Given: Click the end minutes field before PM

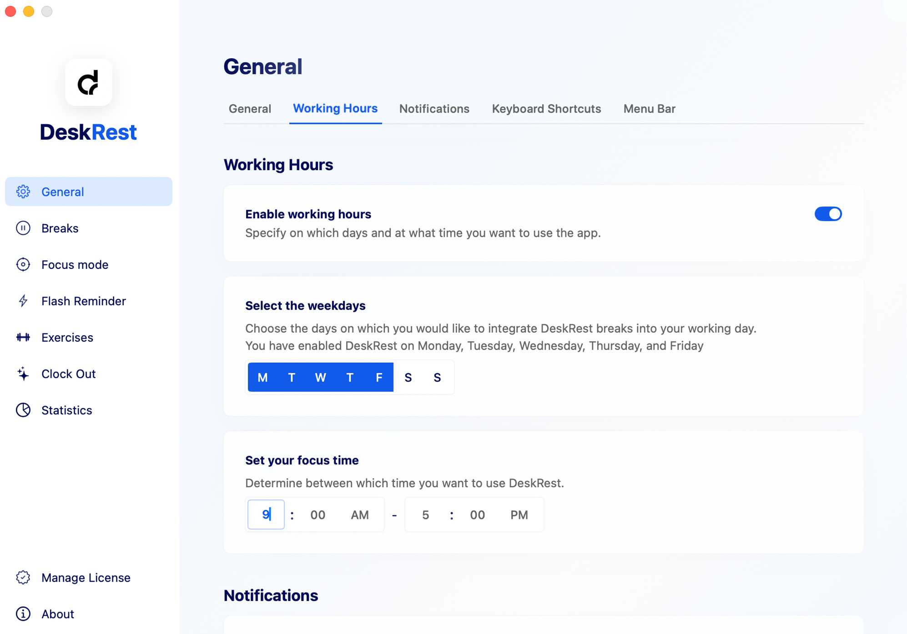Looking at the screenshot, I should click(478, 514).
